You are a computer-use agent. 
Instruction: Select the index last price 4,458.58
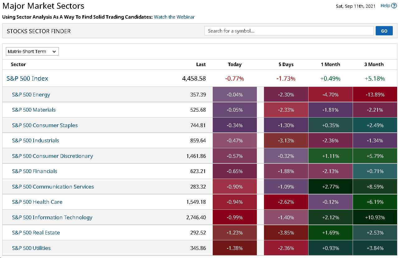click(x=194, y=78)
